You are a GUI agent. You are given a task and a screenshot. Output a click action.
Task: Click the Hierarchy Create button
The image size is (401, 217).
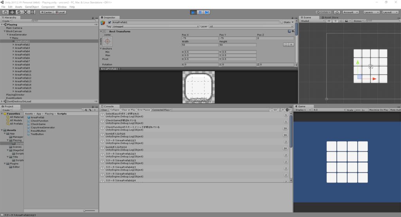[x=7, y=21]
